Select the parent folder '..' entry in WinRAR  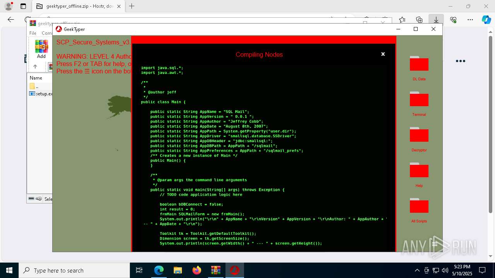click(35, 86)
